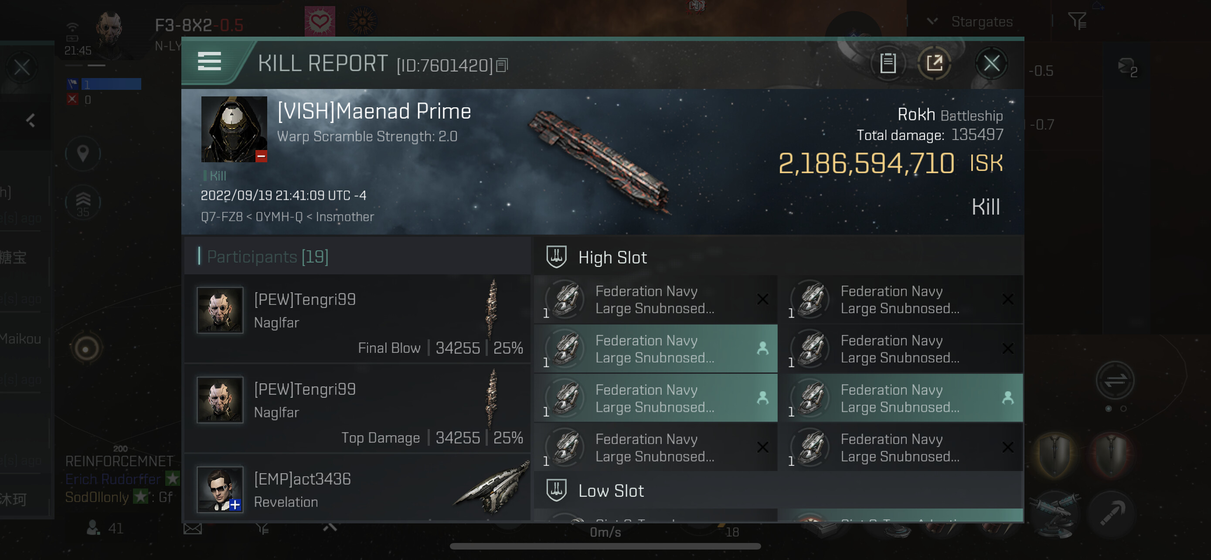Click the stacked layers 35 icon
1211x560 pixels.
pos(83,203)
